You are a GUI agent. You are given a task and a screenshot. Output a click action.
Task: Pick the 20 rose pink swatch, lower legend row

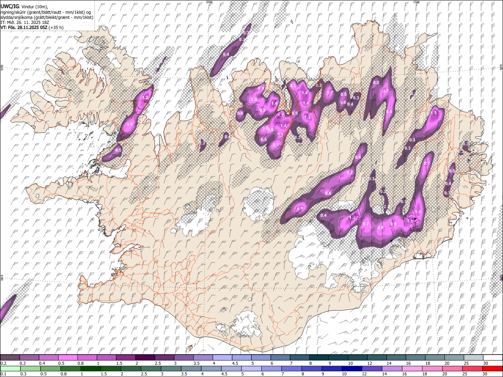click(452, 368)
